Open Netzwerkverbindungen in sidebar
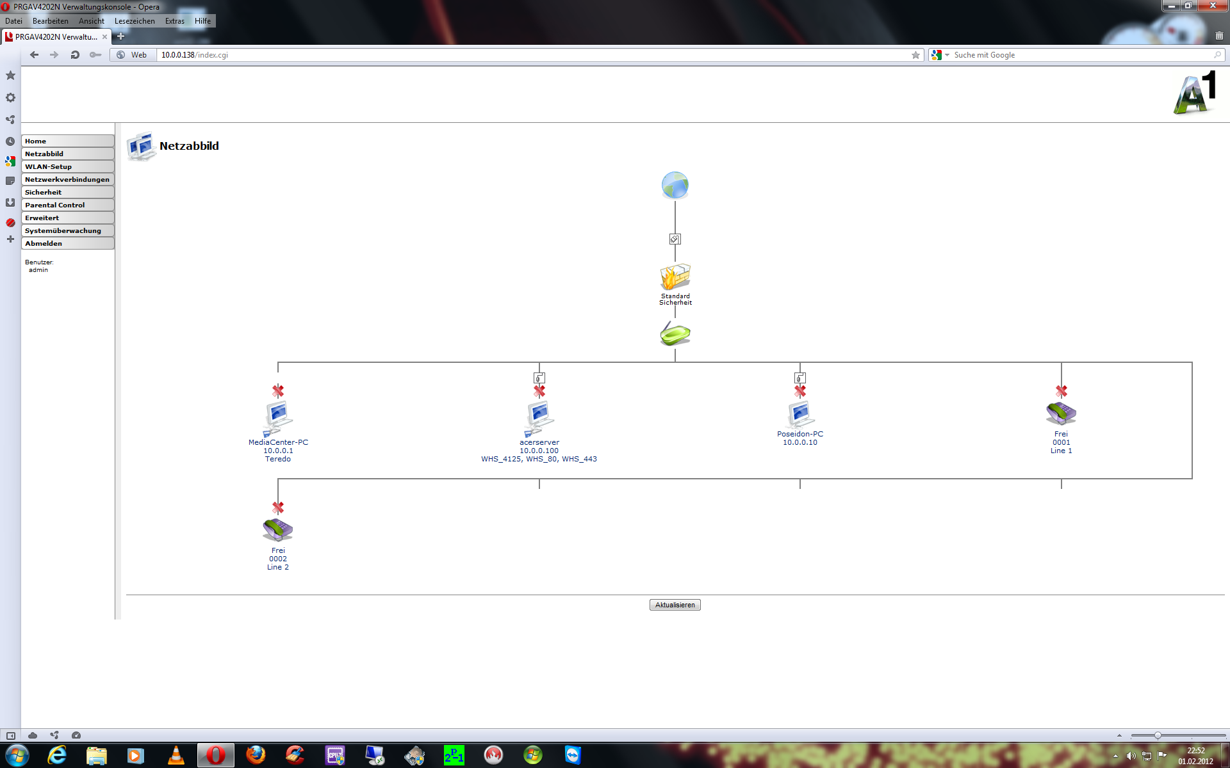1230x768 pixels. click(68, 179)
